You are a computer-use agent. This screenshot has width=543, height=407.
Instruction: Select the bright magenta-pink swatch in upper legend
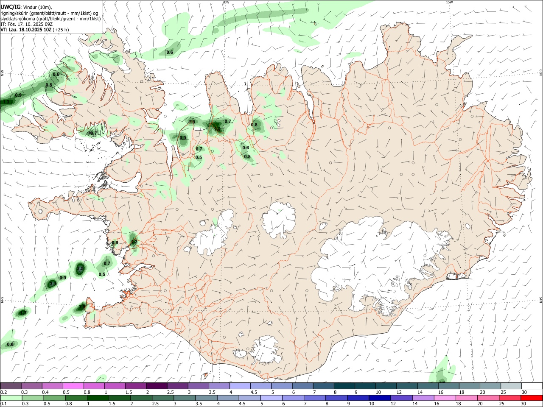click(73, 386)
